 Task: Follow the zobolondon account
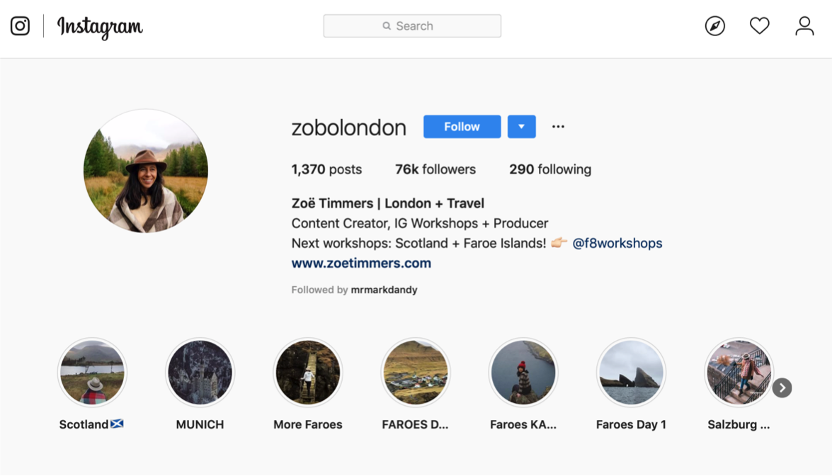pyautogui.click(x=462, y=127)
